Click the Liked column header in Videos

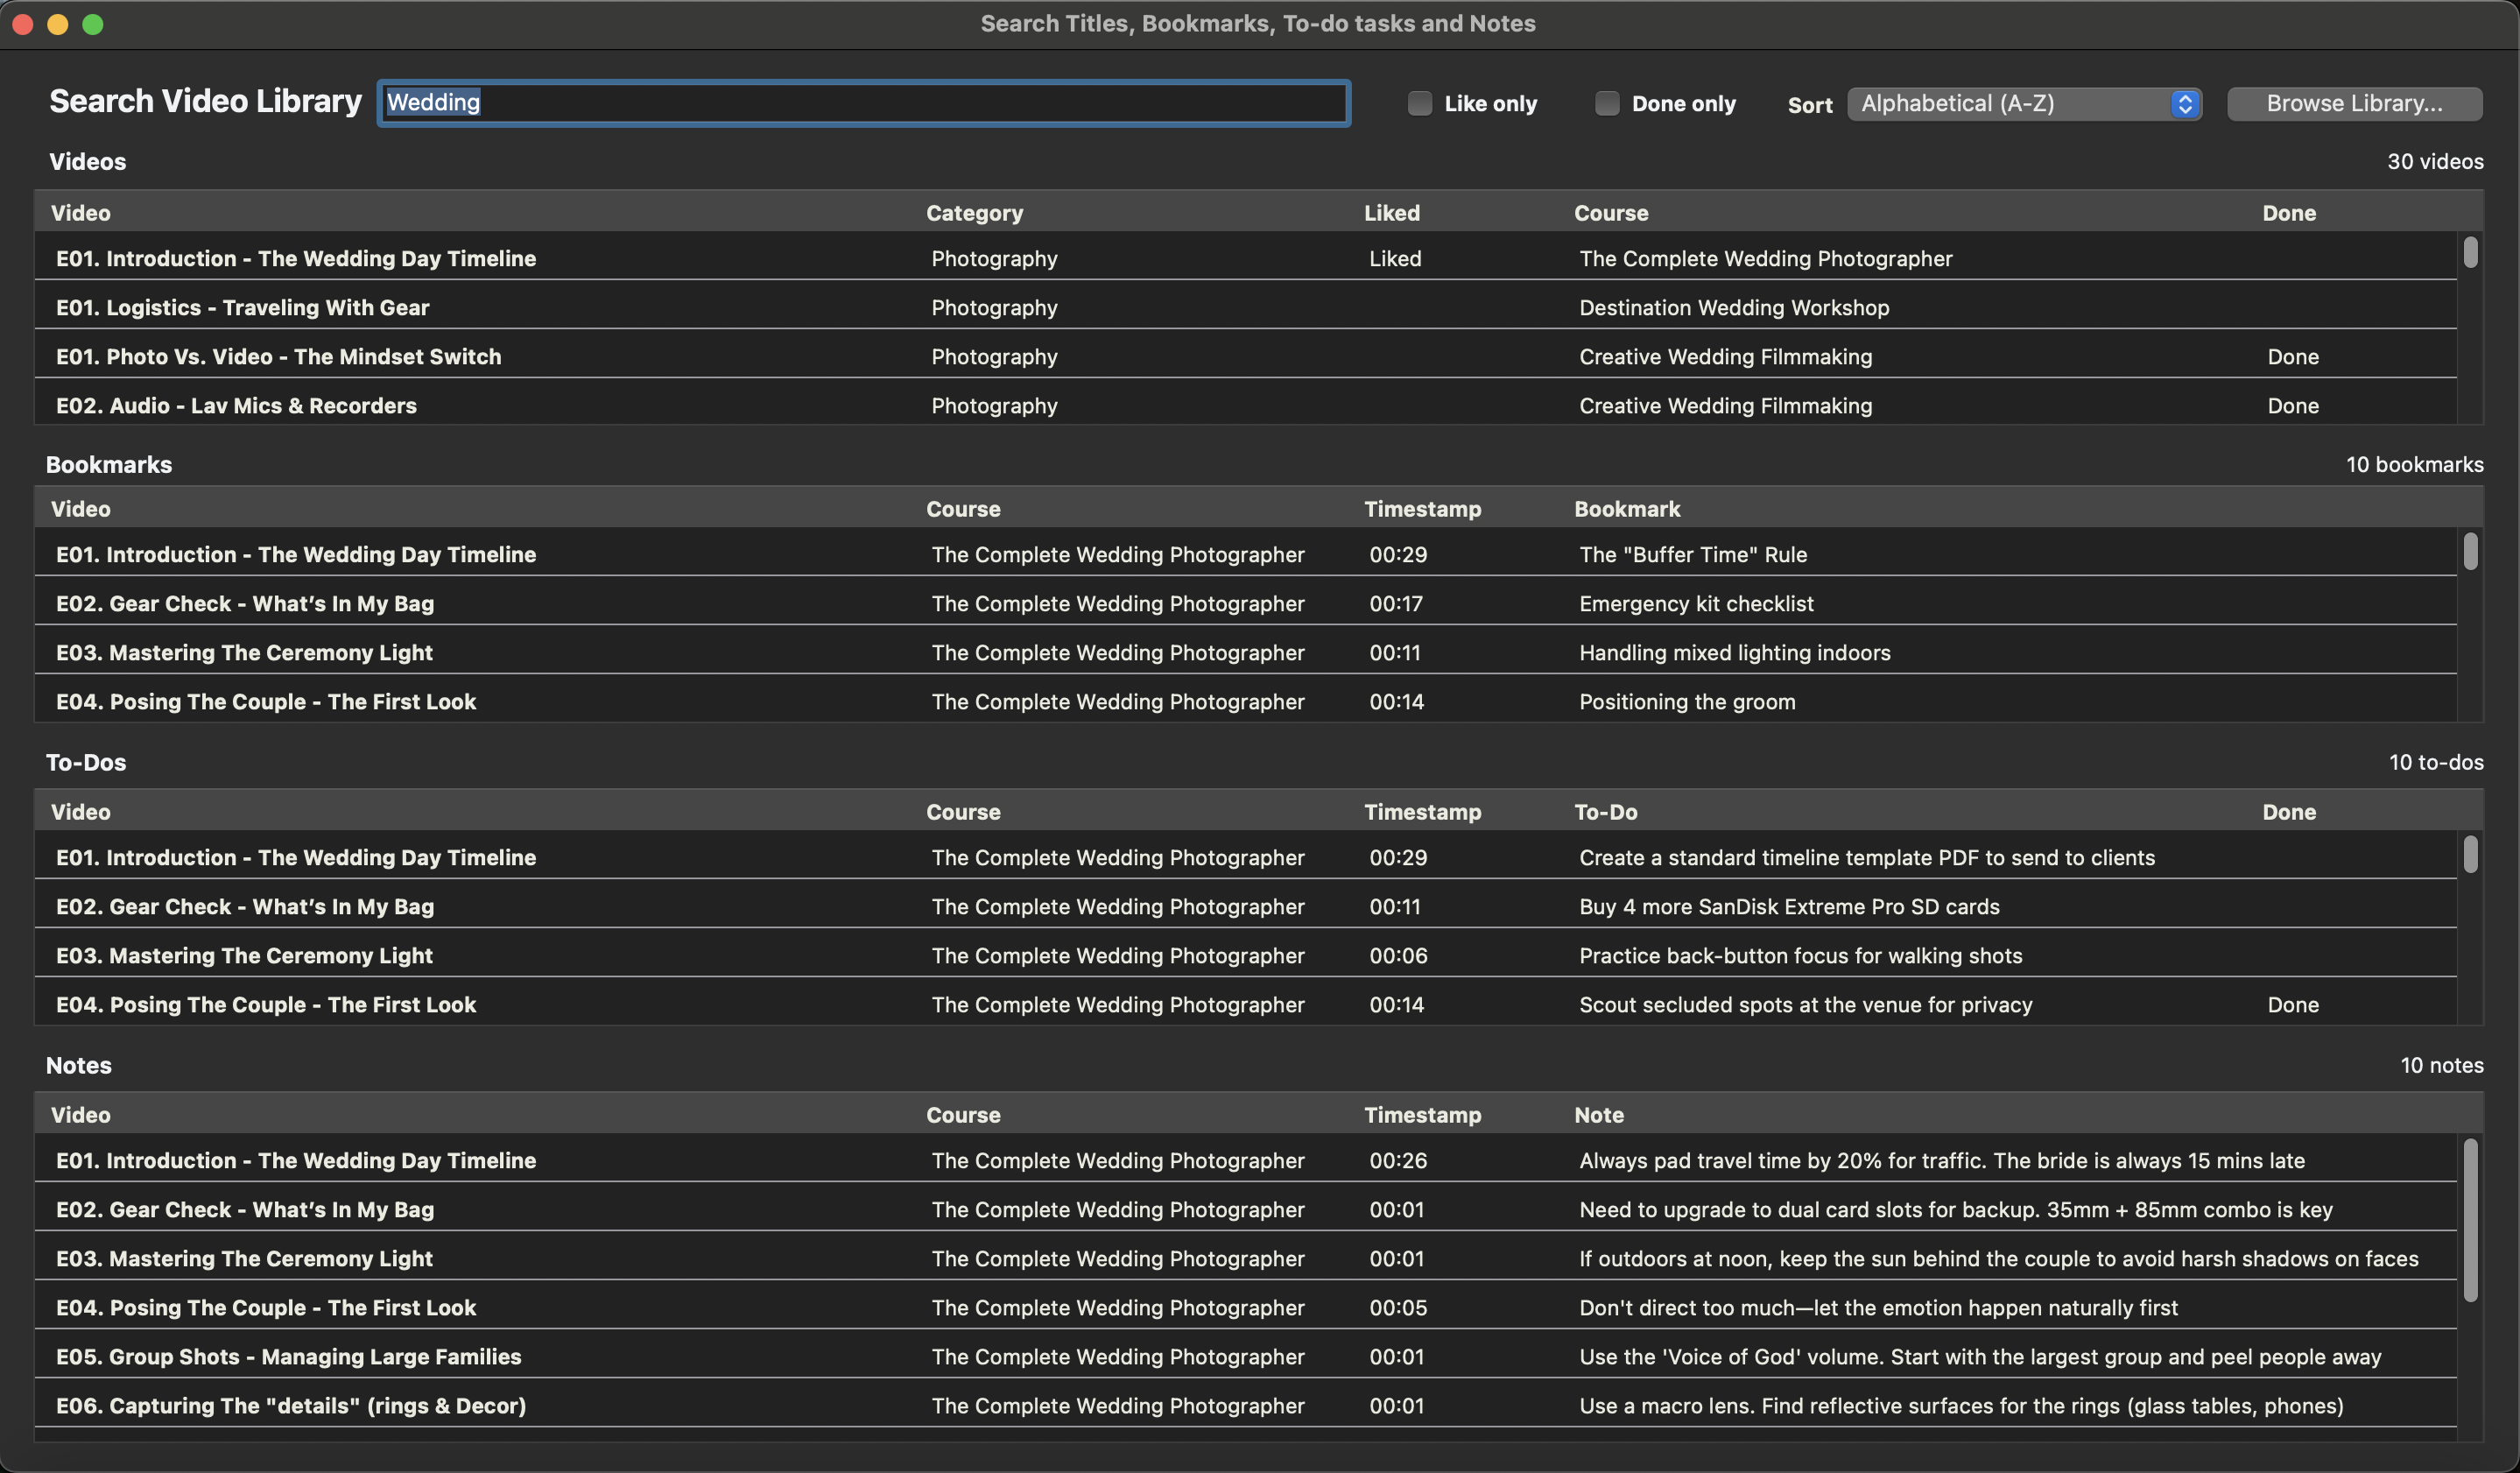click(1391, 213)
